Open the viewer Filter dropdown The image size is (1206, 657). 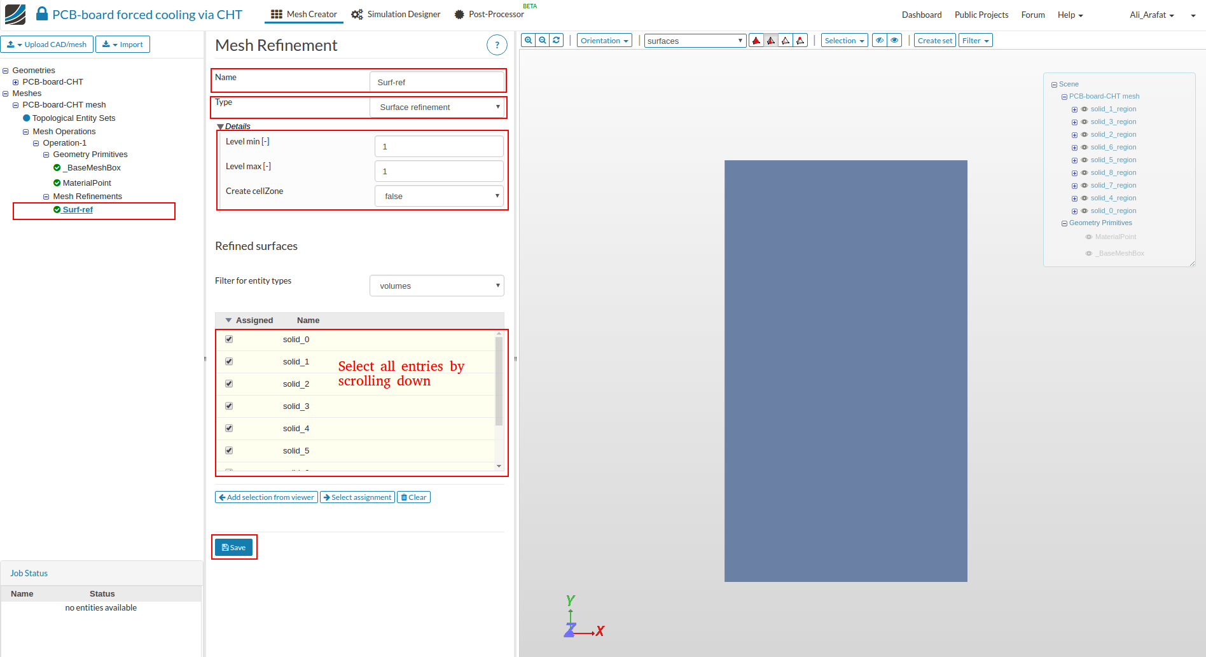pos(975,41)
